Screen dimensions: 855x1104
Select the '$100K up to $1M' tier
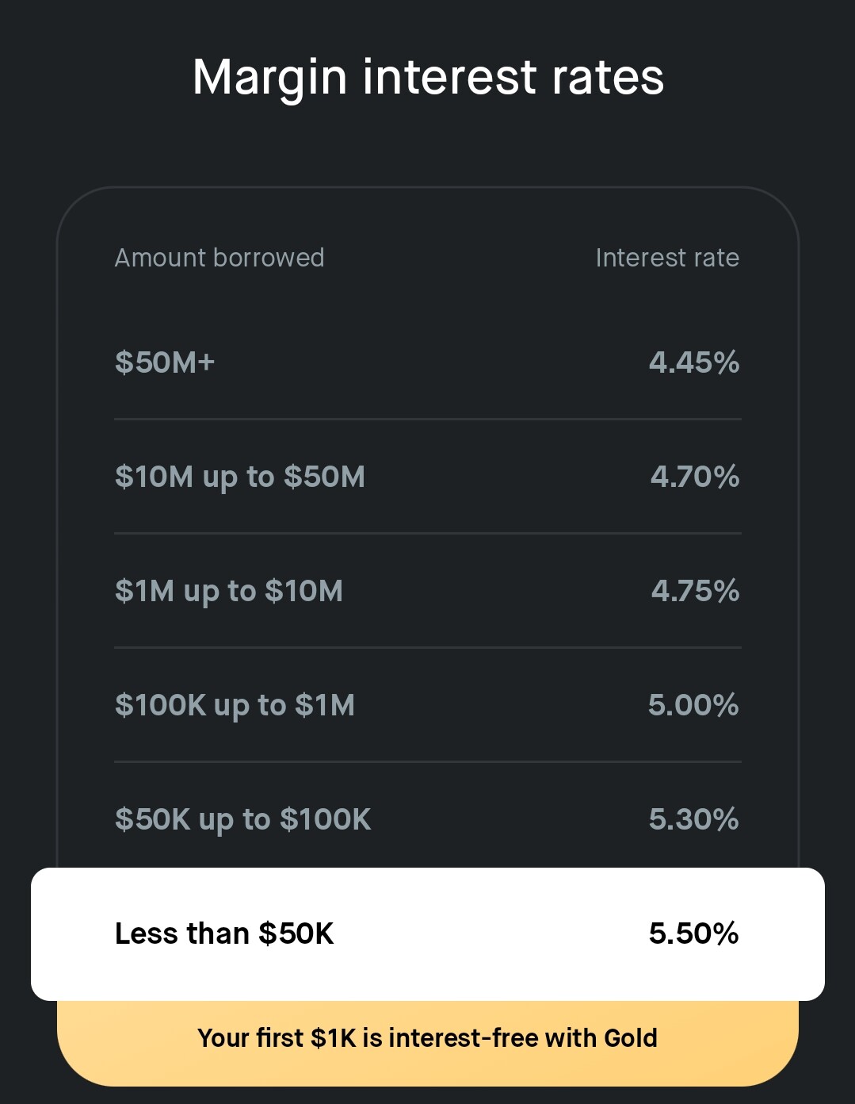pos(235,705)
